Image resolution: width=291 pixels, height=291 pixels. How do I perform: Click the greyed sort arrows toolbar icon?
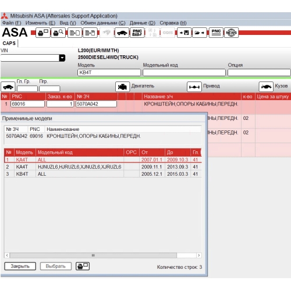click(x=152, y=33)
